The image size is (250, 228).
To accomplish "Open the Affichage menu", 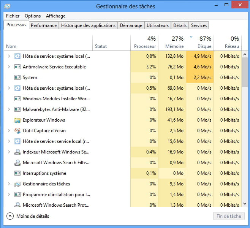I will pos(55,16).
